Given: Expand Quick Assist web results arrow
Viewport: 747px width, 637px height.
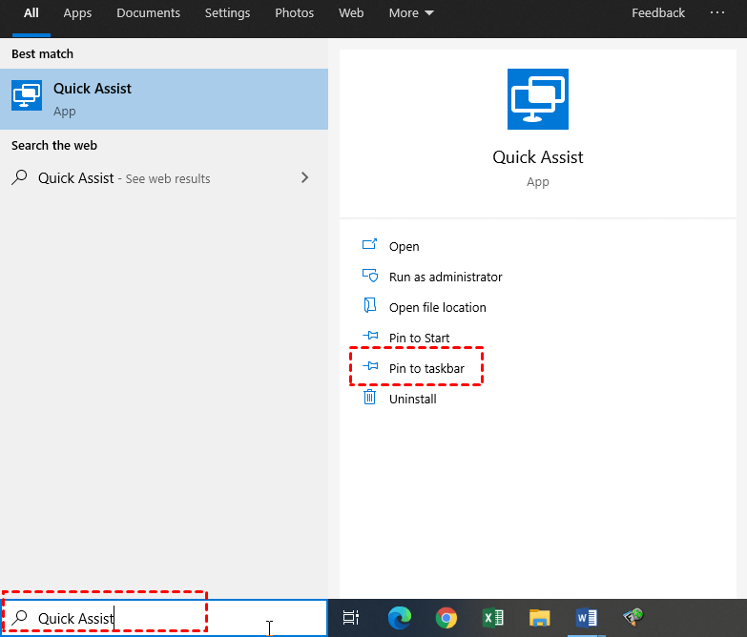Looking at the screenshot, I should pos(305,177).
